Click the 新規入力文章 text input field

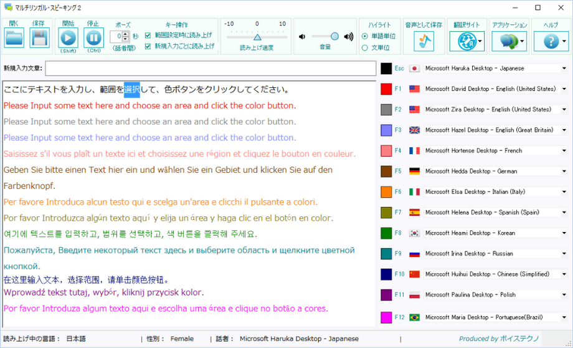coord(211,69)
